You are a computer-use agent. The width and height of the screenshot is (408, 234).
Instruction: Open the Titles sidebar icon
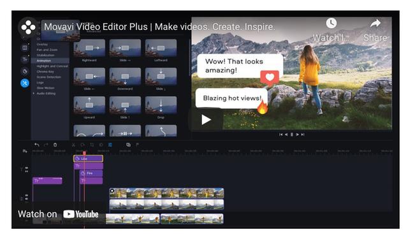click(x=25, y=59)
